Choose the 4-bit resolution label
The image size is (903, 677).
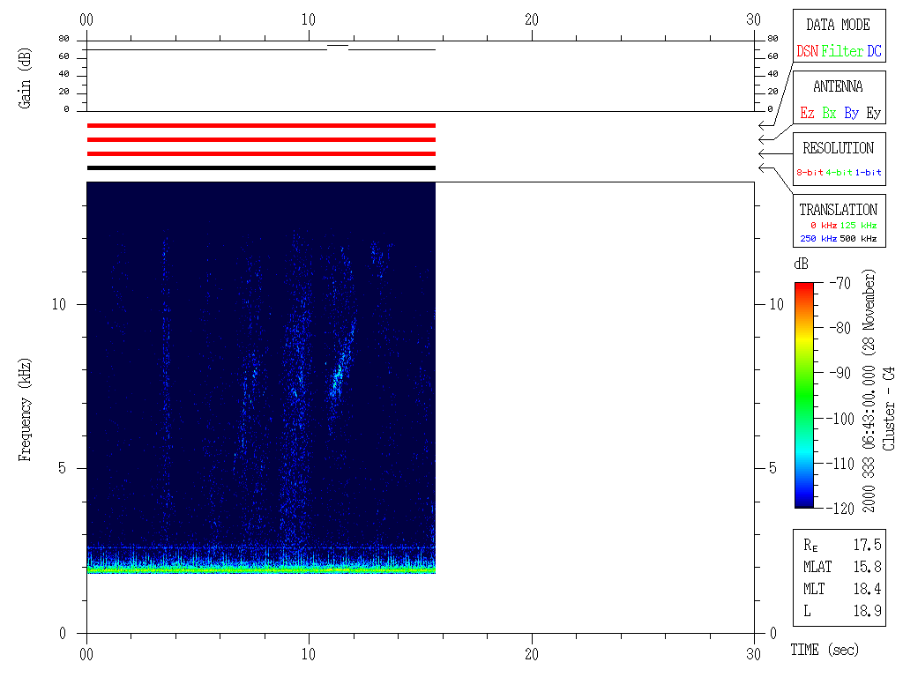839,173
